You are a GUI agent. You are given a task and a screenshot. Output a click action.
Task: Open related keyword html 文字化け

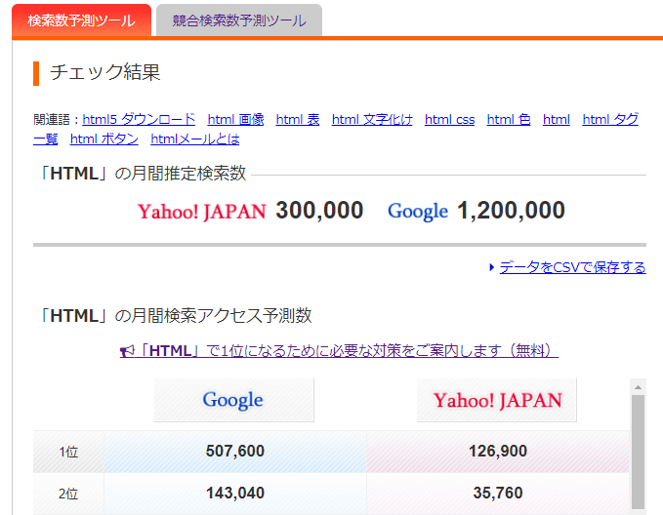coord(372,120)
